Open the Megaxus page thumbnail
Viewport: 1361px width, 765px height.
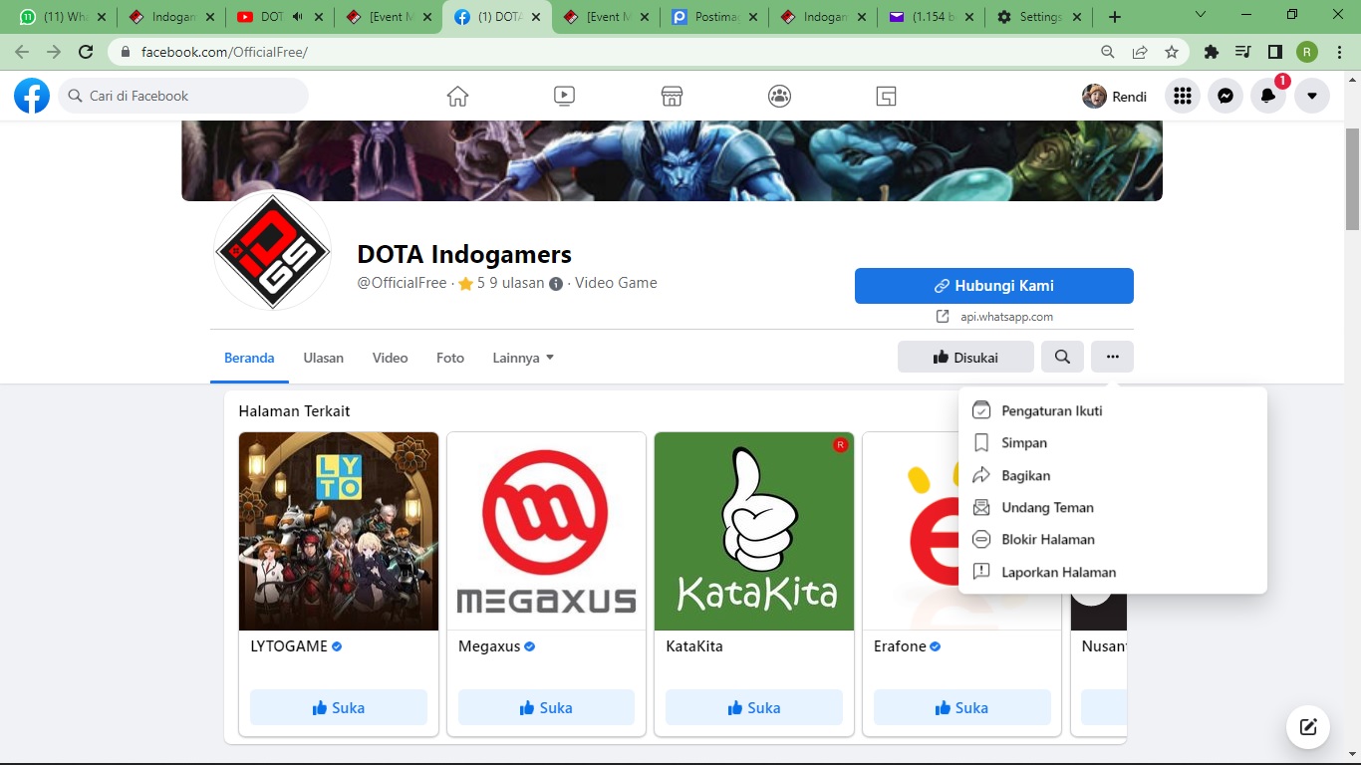[x=546, y=531]
